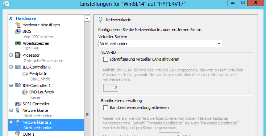Click the "2 virtuelle Prozessoren" text
The image size is (266, 136).
point(43,61)
